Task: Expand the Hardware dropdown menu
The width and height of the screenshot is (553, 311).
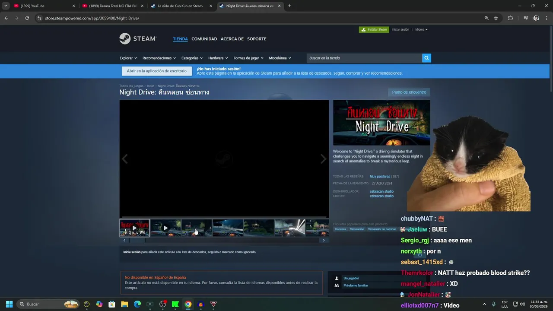Action: pyautogui.click(x=218, y=58)
